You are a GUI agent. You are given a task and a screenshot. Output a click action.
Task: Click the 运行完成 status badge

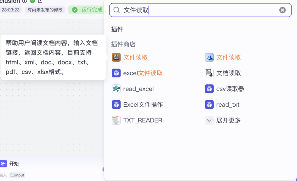point(87,10)
